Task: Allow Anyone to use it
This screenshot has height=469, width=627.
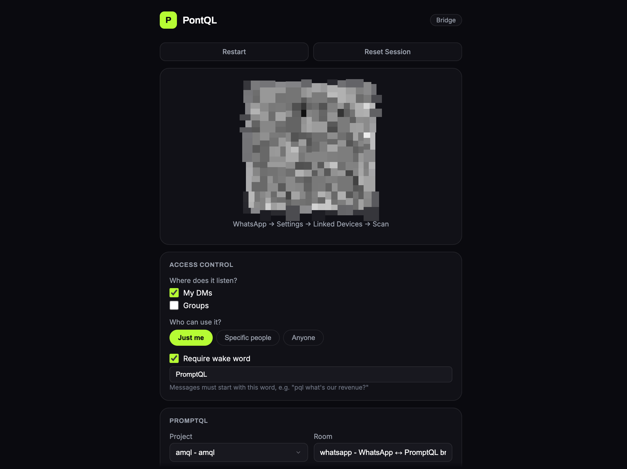Action: (x=303, y=338)
